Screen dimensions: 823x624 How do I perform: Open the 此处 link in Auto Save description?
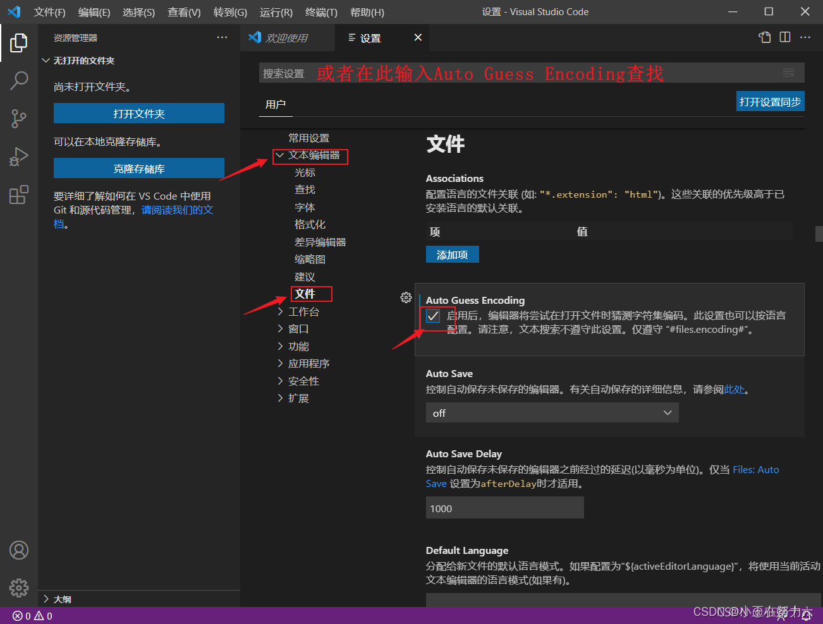[734, 390]
